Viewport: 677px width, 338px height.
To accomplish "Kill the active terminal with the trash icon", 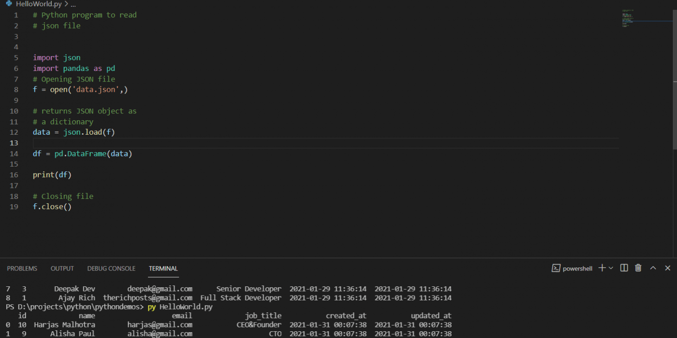I will pos(637,268).
